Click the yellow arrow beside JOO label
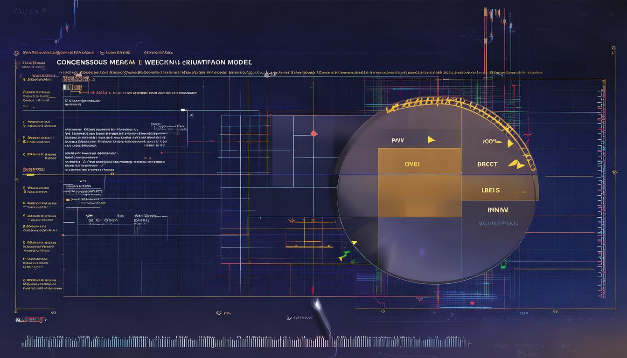Screen dimensions: 627x358 click(510, 143)
